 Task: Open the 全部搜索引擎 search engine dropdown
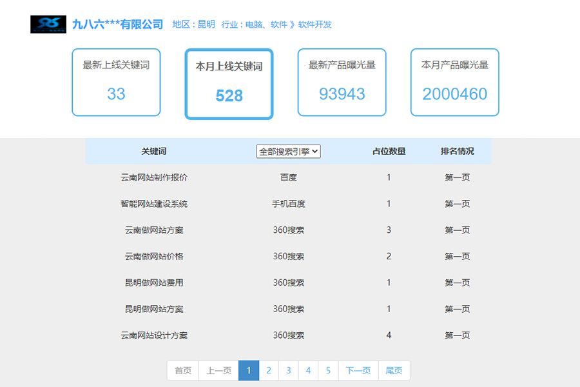[289, 151]
